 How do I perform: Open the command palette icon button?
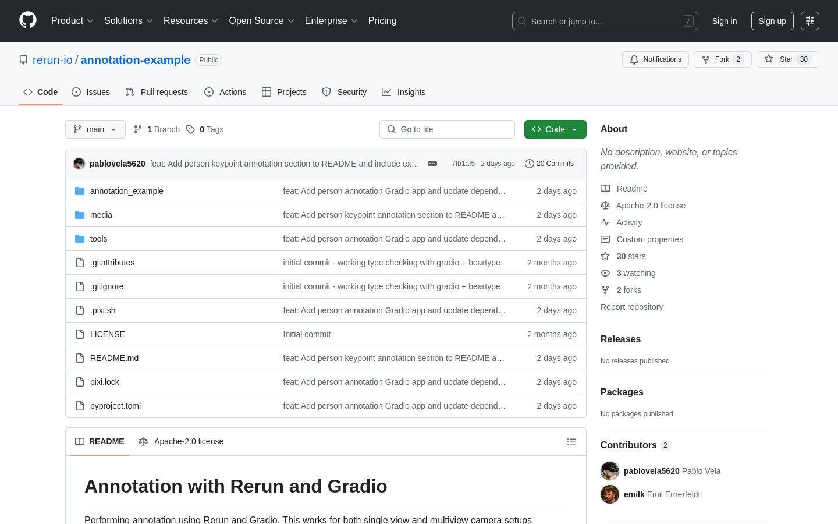coord(810,21)
